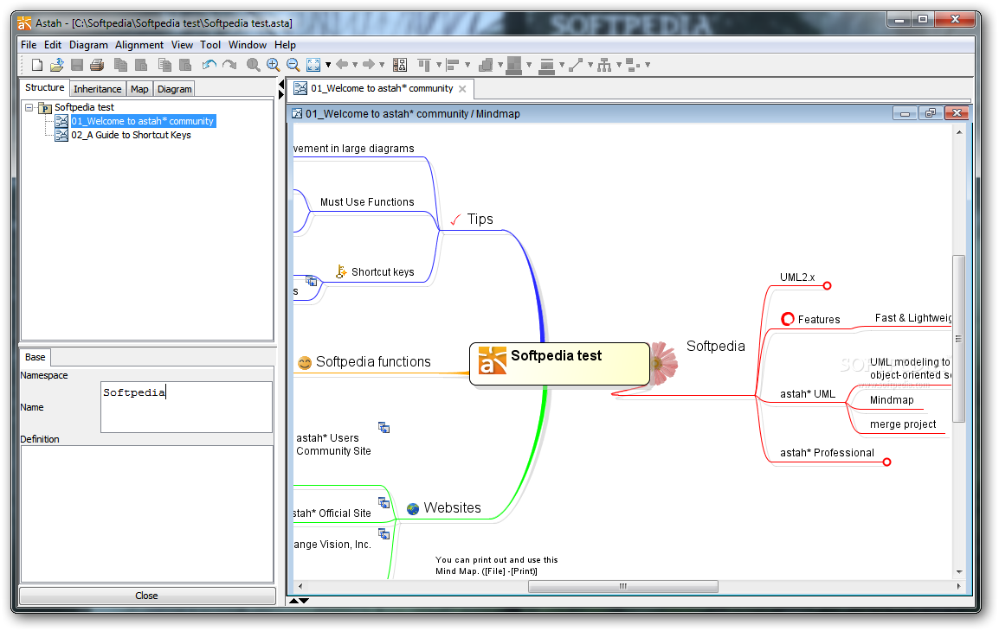The image size is (999, 631).
Task: Click the horizontal scrollbar thumb of the diagram
Action: point(623,586)
